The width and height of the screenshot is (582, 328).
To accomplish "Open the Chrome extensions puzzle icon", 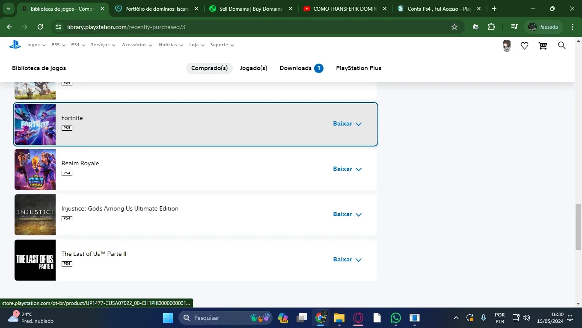I will (x=491, y=27).
